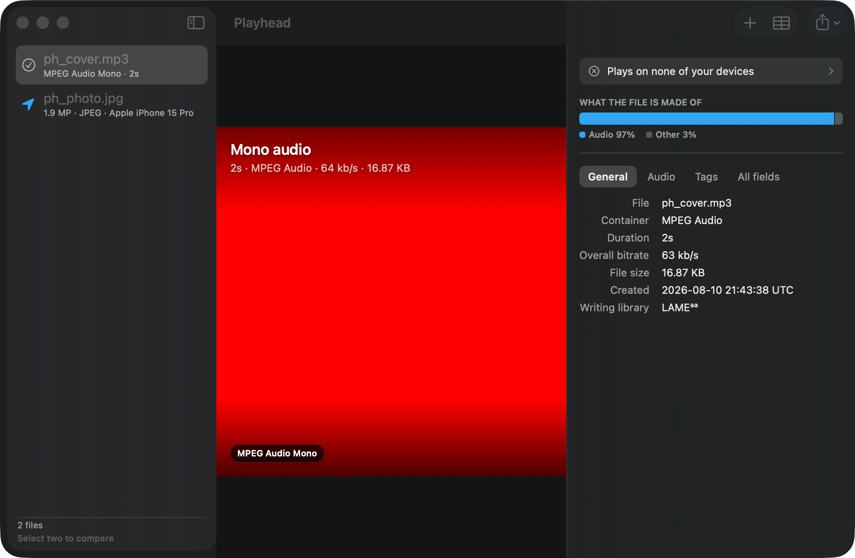Click 'WHAT THE FILE IS MADE OF' header
The image size is (855, 558).
(x=640, y=102)
